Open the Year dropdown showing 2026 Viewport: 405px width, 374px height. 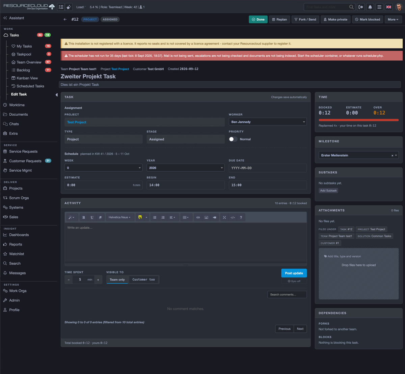(186, 168)
